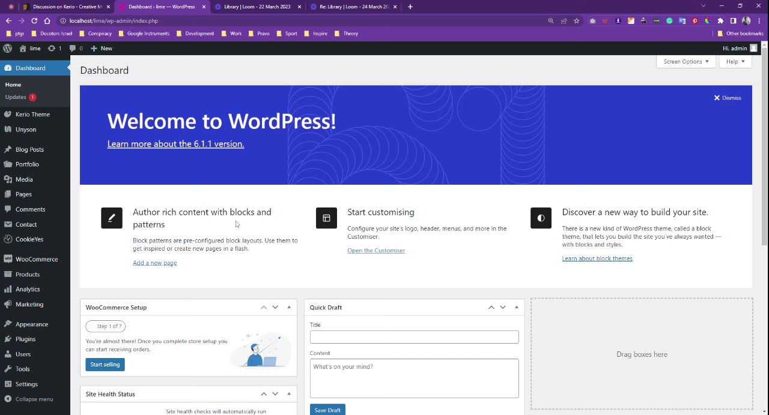Open the updates icon in admin bar
Viewport: 769px width, 415px height.
(x=55, y=48)
